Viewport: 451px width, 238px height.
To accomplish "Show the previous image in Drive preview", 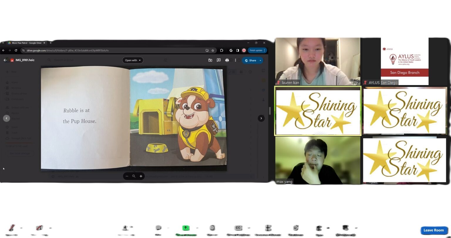I will pyautogui.click(x=6, y=118).
